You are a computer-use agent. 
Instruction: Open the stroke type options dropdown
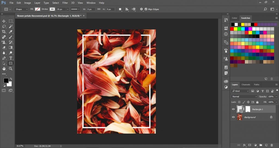75,9
